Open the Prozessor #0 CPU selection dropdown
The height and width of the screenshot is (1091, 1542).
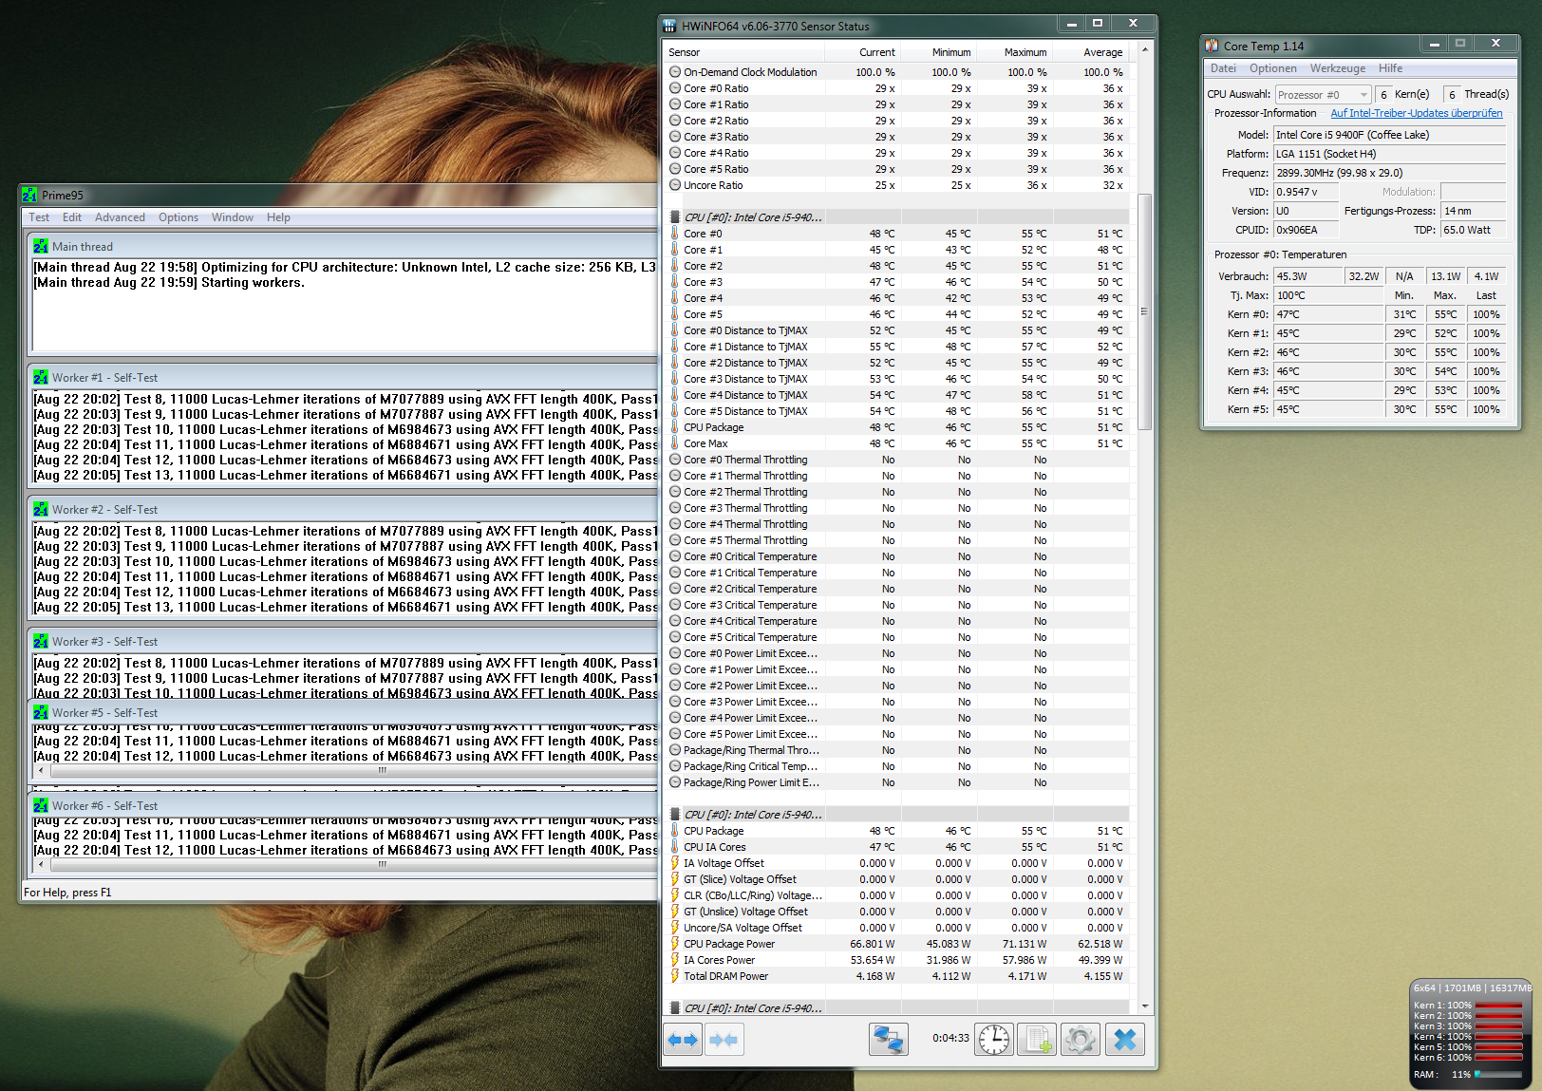pyautogui.click(x=1323, y=95)
